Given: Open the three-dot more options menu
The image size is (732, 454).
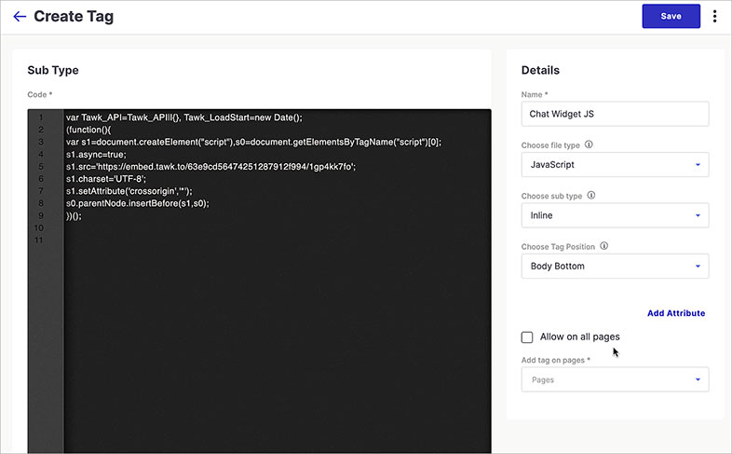Looking at the screenshot, I should click(714, 17).
